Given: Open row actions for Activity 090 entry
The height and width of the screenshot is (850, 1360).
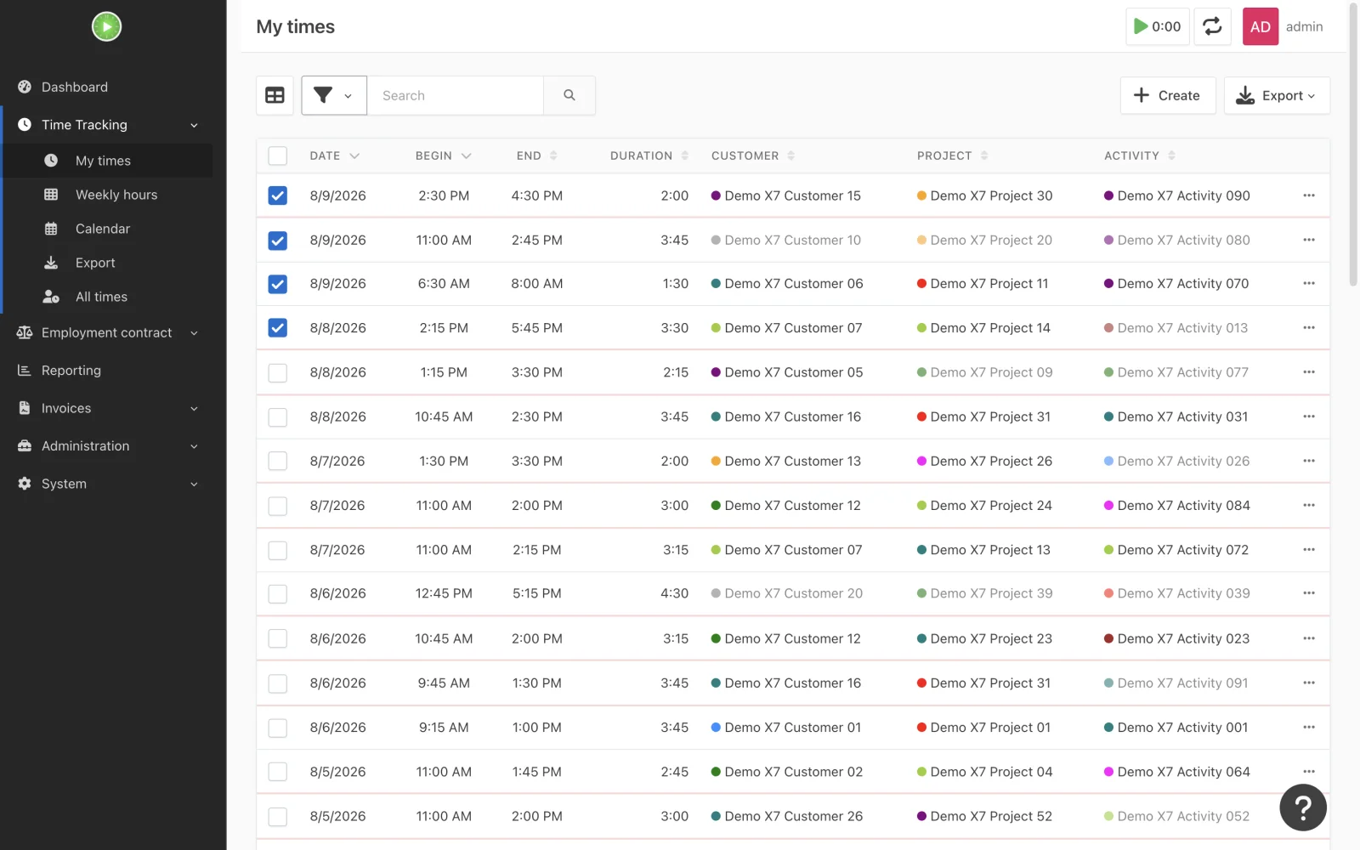Looking at the screenshot, I should tap(1309, 195).
